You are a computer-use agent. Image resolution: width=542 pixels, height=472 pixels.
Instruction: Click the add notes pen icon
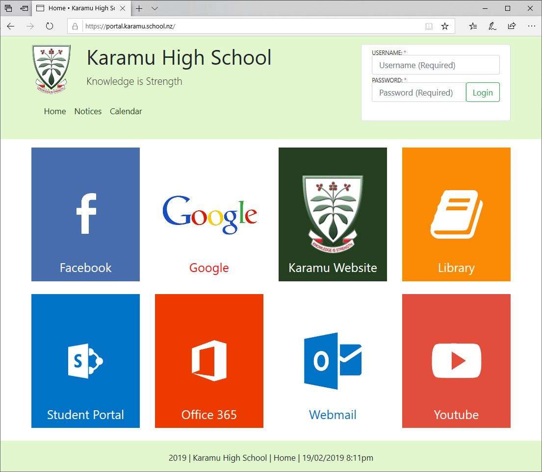click(492, 26)
